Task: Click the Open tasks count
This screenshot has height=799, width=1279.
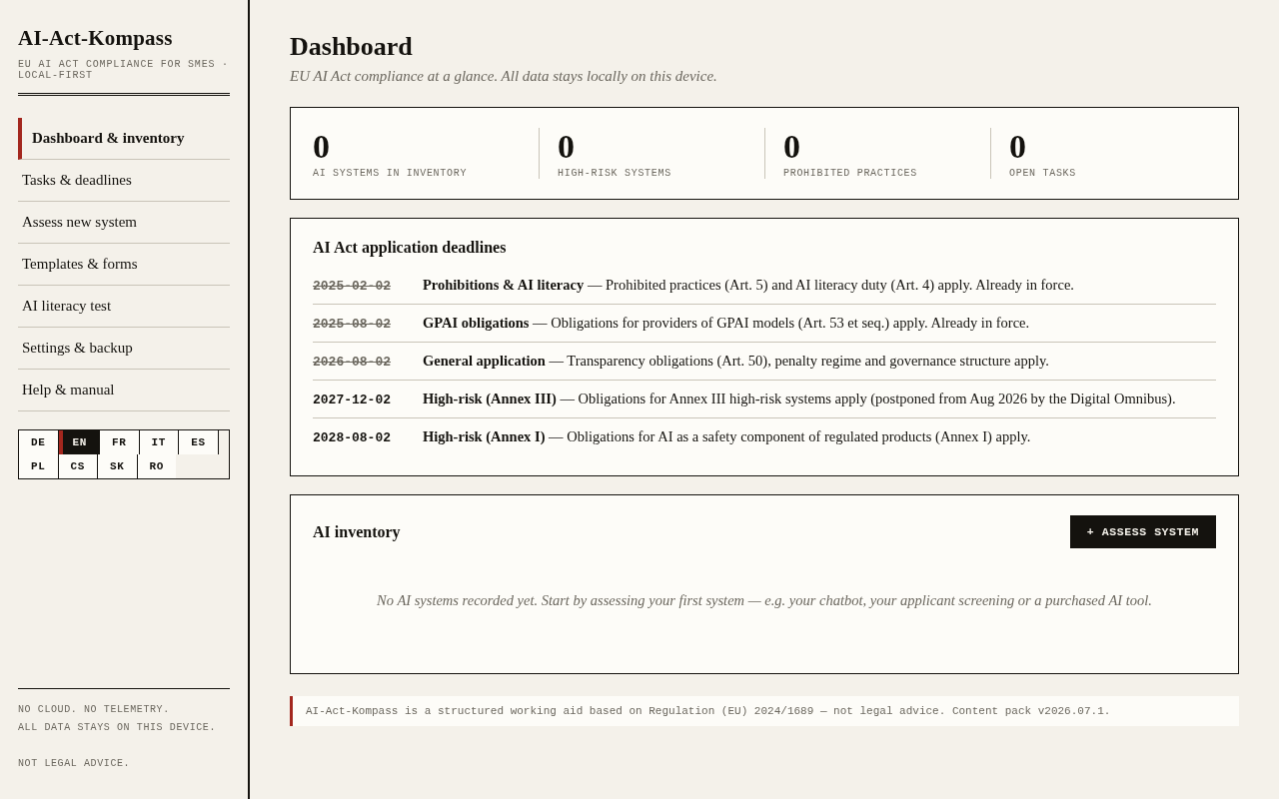Action: coord(1017,147)
